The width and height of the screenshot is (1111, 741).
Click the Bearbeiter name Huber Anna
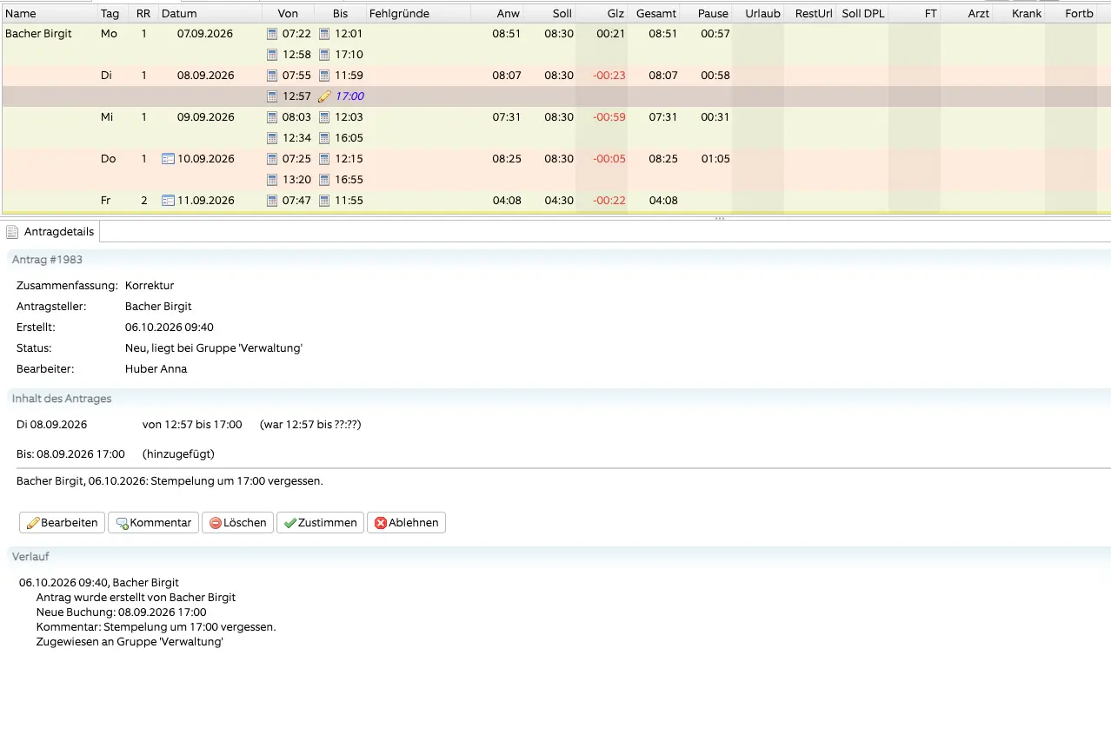tap(156, 369)
